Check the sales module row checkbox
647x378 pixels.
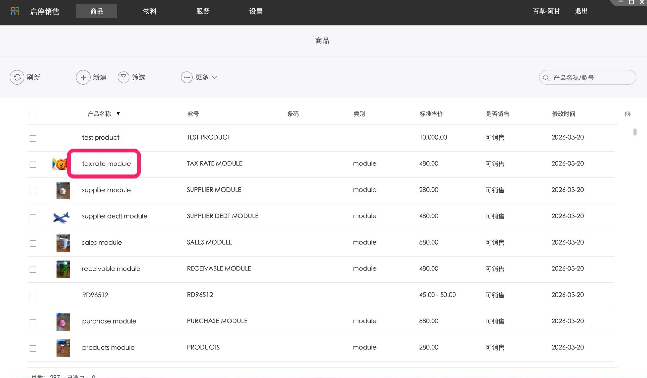coord(33,243)
